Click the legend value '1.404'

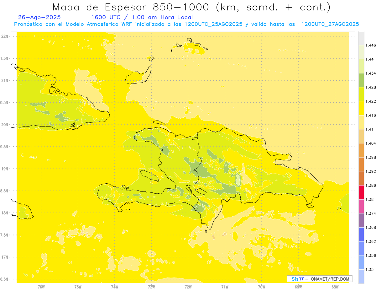click(371, 143)
